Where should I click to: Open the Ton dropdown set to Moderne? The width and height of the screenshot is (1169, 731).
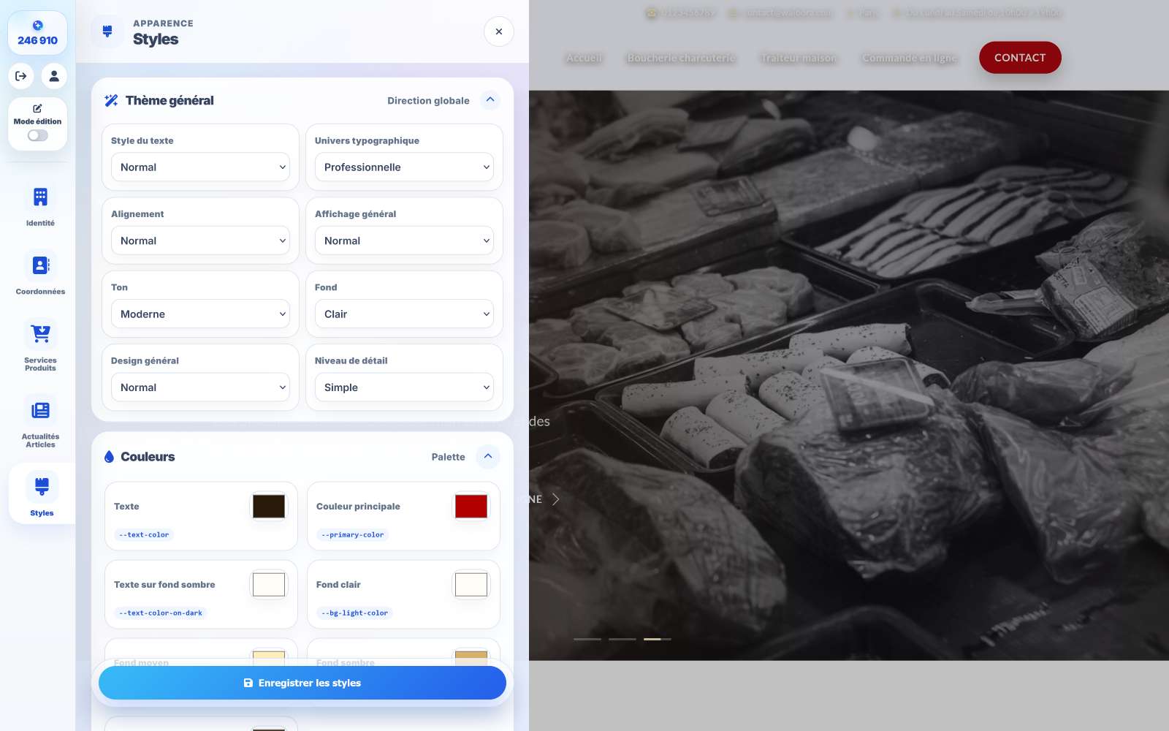[x=200, y=314]
